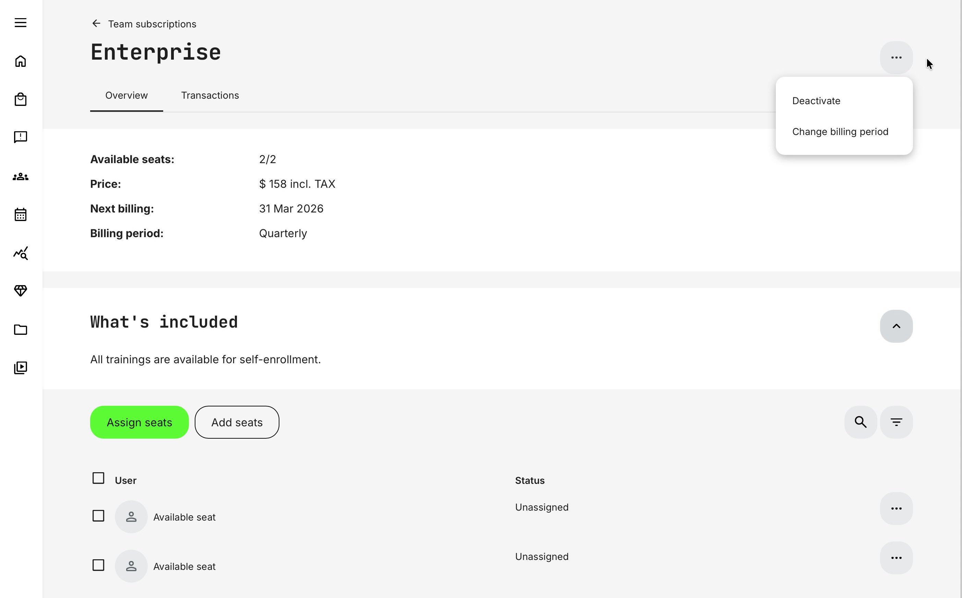This screenshot has height=598, width=962.
Task: Collapse the What's included section
Action: point(896,326)
